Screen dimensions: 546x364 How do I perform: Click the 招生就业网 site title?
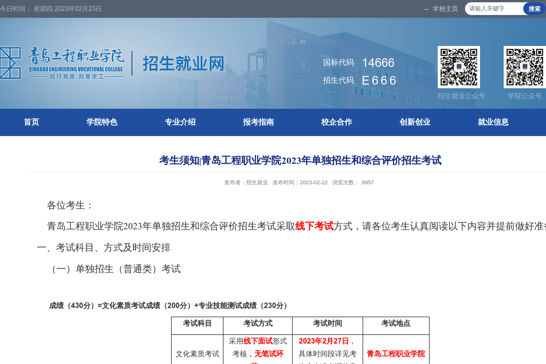184,63
